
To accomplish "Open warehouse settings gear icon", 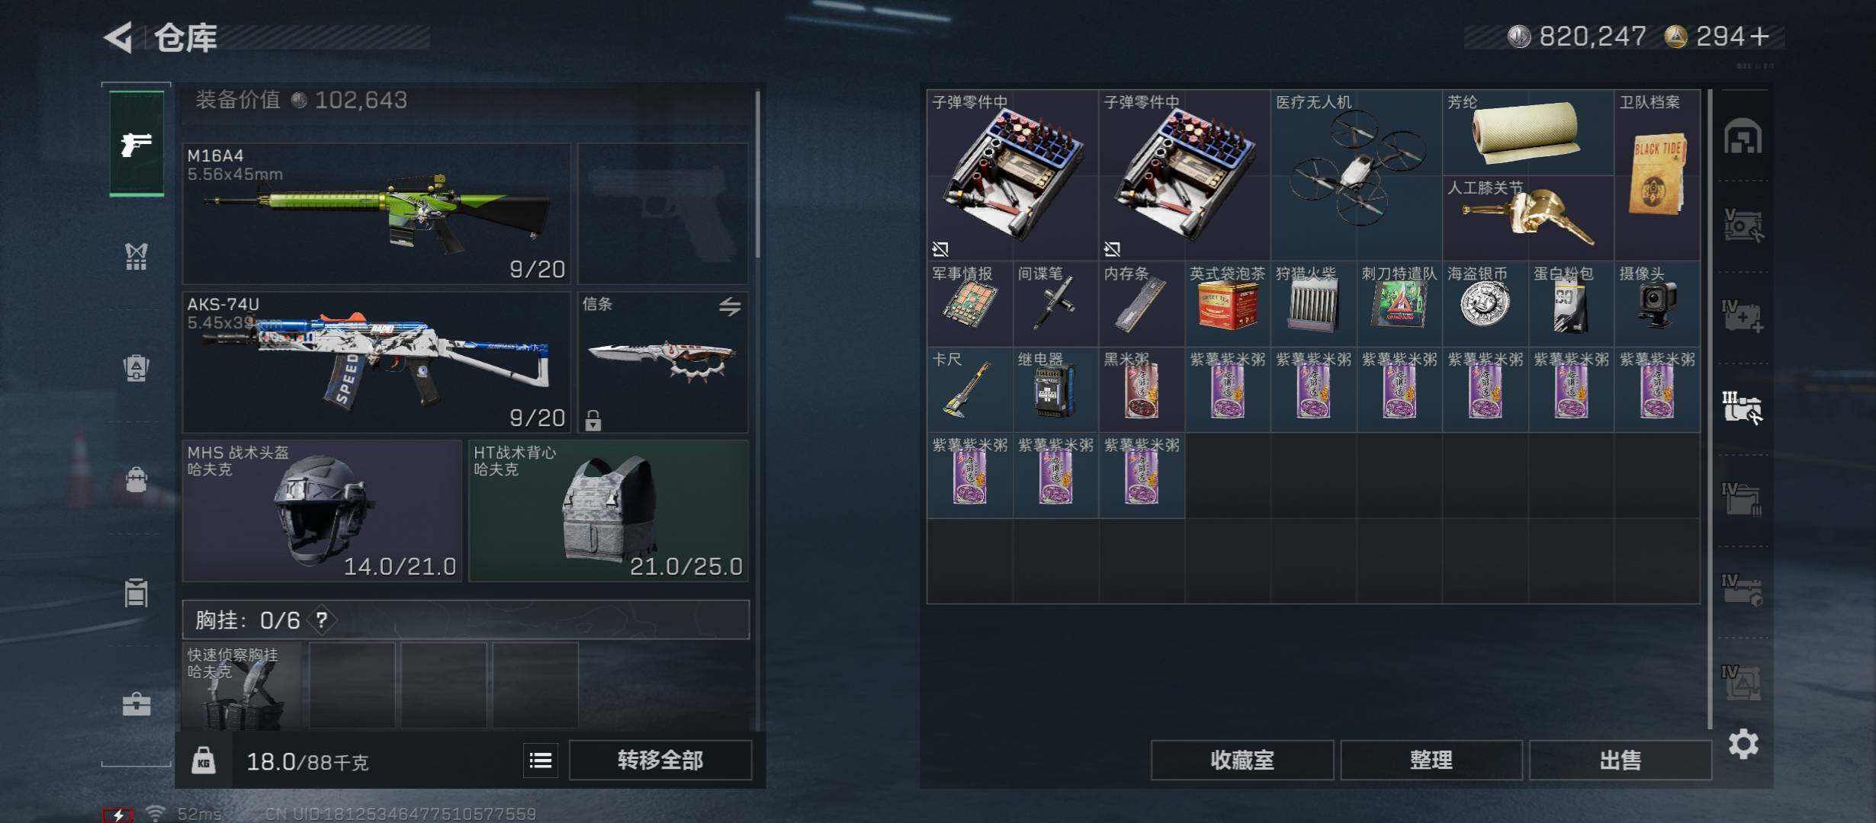I will [1743, 744].
